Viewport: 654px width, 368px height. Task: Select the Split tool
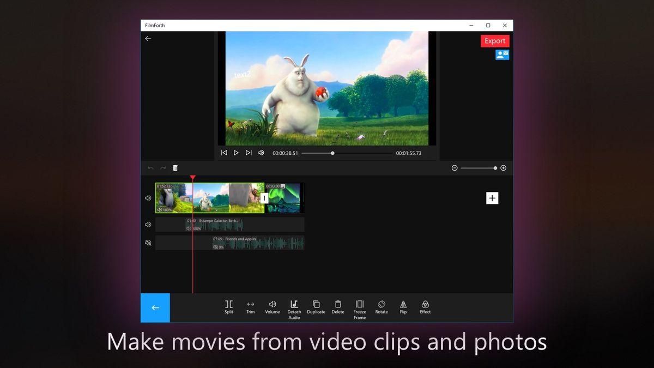tap(229, 307)
